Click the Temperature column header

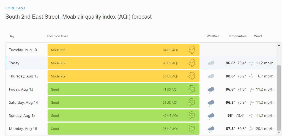237,36
